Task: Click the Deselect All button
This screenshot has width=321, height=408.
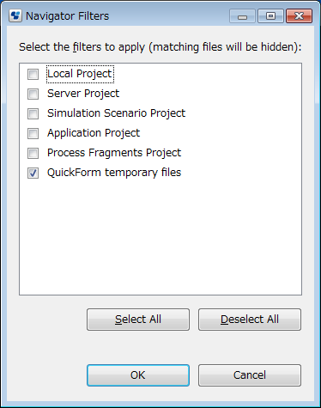Action: tap(250, 320)
